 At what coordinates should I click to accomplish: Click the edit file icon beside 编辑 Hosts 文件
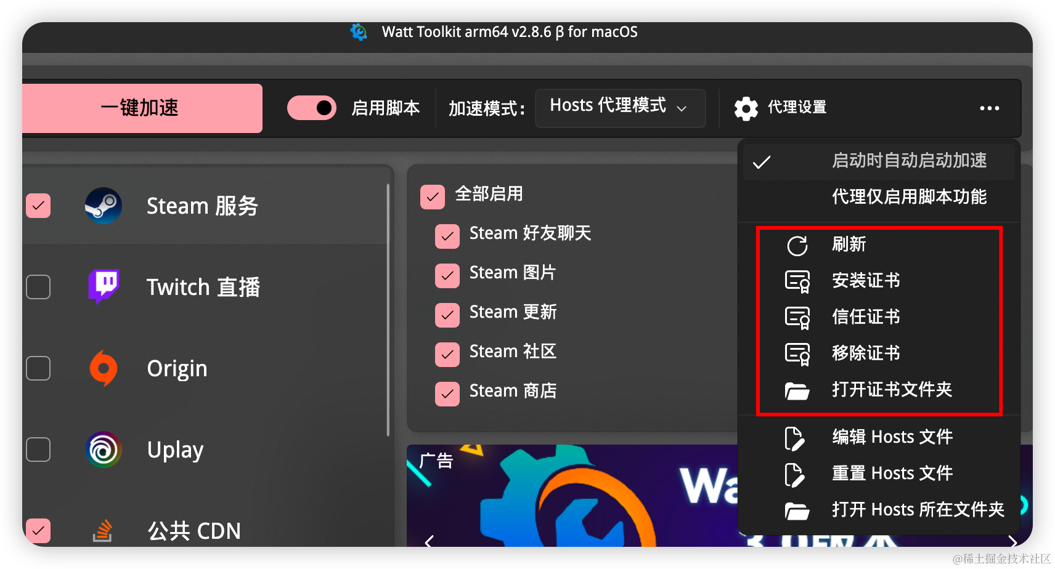pos(795,438)
